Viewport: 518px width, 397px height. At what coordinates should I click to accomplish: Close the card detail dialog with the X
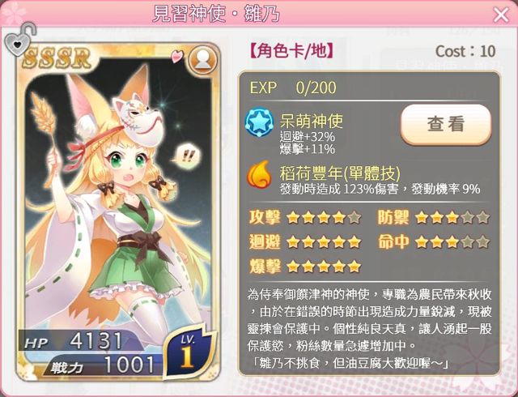point(501,15)
